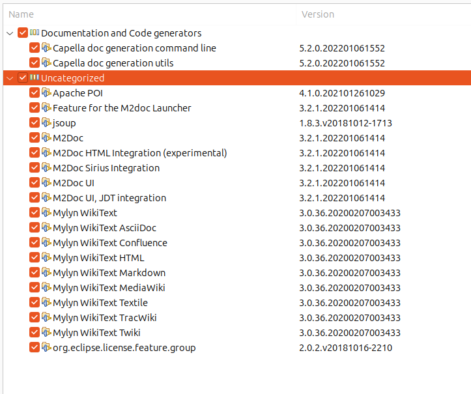This screenshot has height=394, width=471.
Task: Collapse the Uncategorized group
Action: pos(9,78)
